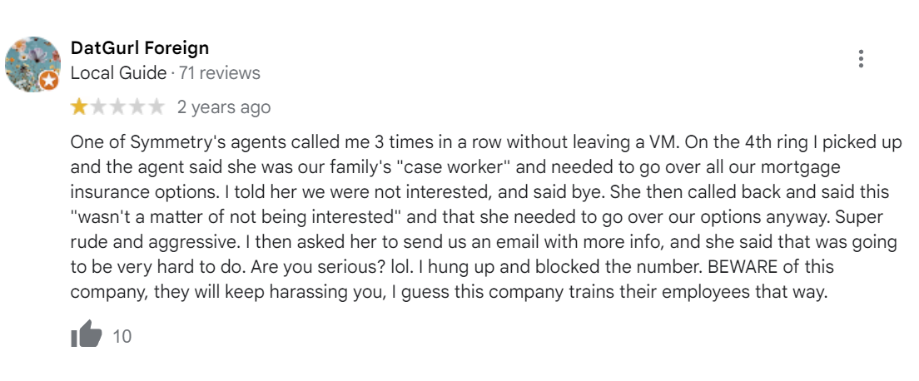
Task: Open DatGurl Foreign's profile name link
Action: coord(140,47)
